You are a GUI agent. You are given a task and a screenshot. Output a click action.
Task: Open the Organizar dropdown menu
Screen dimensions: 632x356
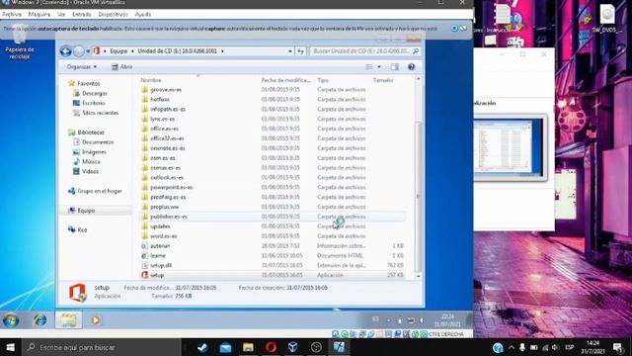[x=81, y=67]
